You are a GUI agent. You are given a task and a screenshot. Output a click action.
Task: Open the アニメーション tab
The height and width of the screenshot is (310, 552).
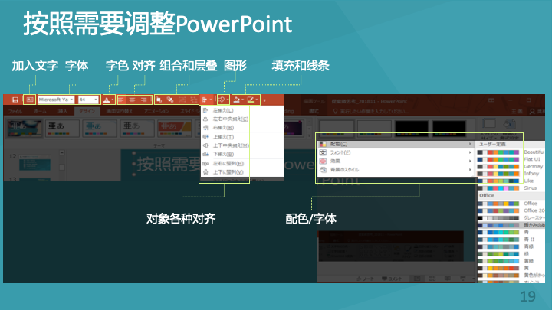click(x=156, y=112)
